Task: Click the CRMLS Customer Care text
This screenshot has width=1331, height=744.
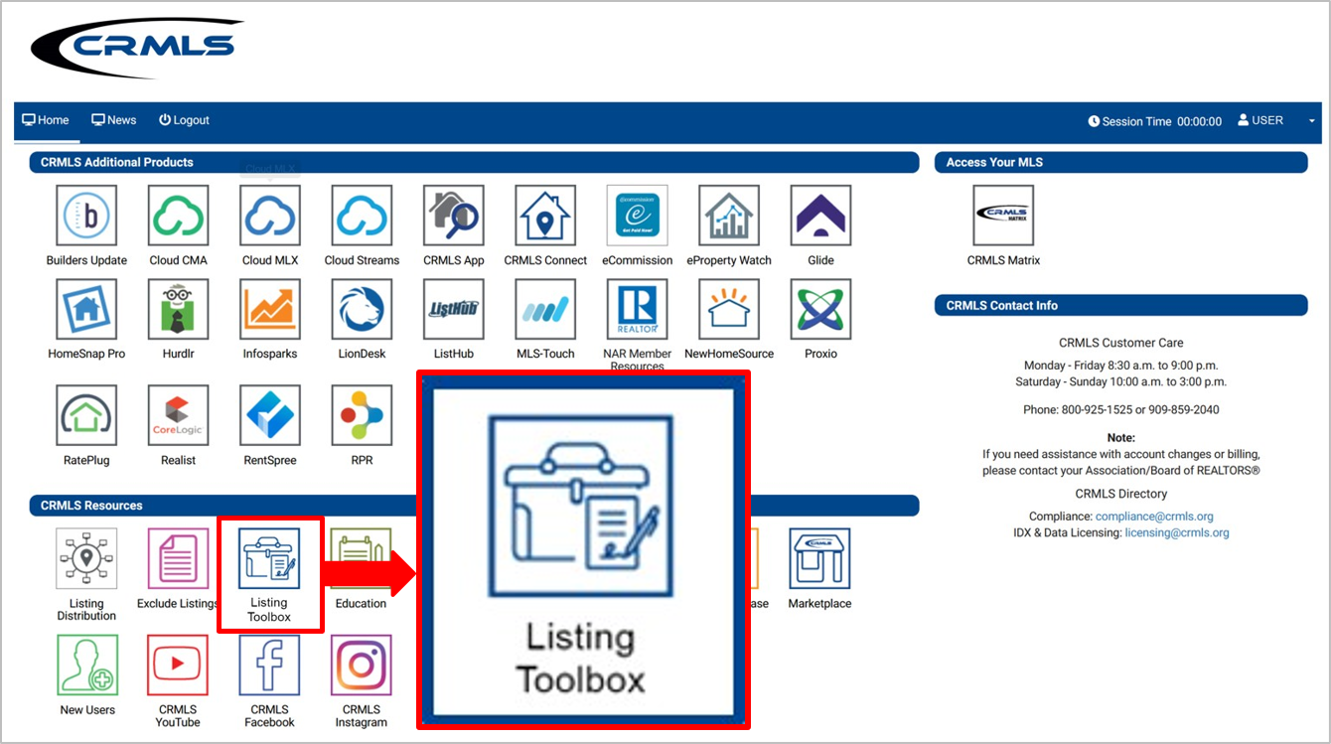Action: point(1121,343)
